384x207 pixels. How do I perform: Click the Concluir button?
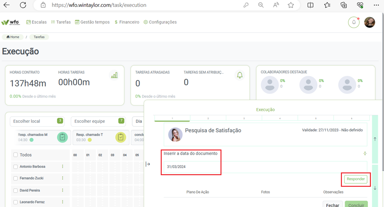pos(356,205)
